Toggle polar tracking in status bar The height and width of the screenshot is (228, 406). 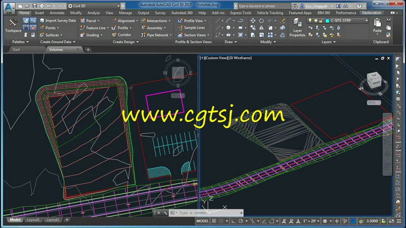pyautogui.click(x=241, y=221)
